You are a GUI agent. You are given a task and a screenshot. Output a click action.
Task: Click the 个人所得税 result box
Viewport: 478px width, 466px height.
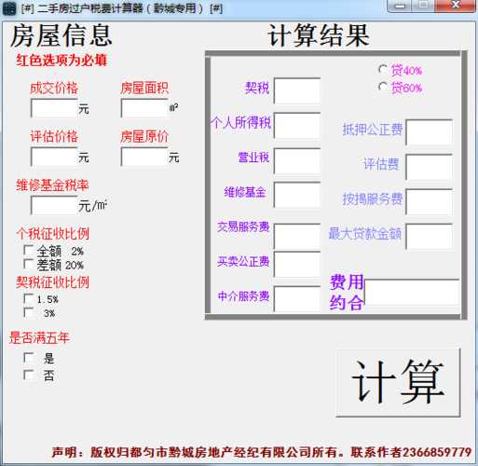tap(297, 126)
